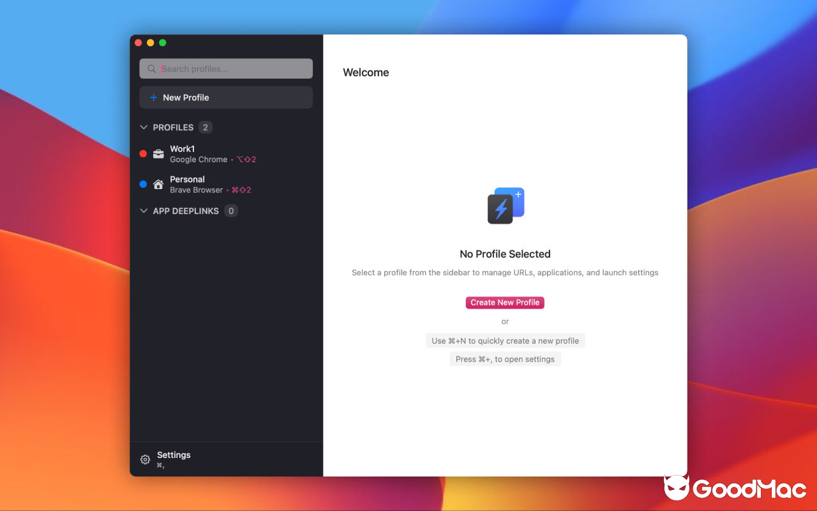Click the blue status dot next to Personal
This screenshot has width=817, height=511.
[x=143, y=184]
